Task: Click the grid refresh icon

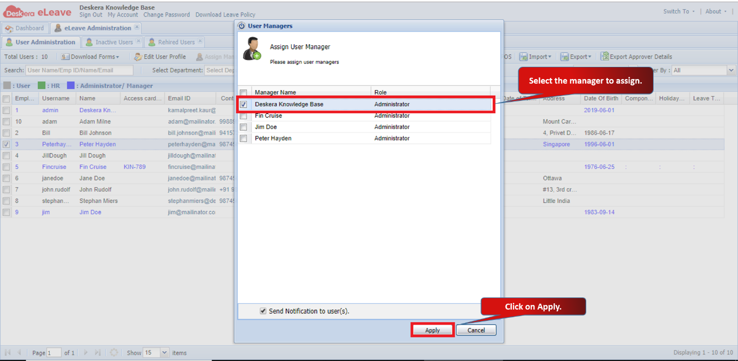Action: 114,352
